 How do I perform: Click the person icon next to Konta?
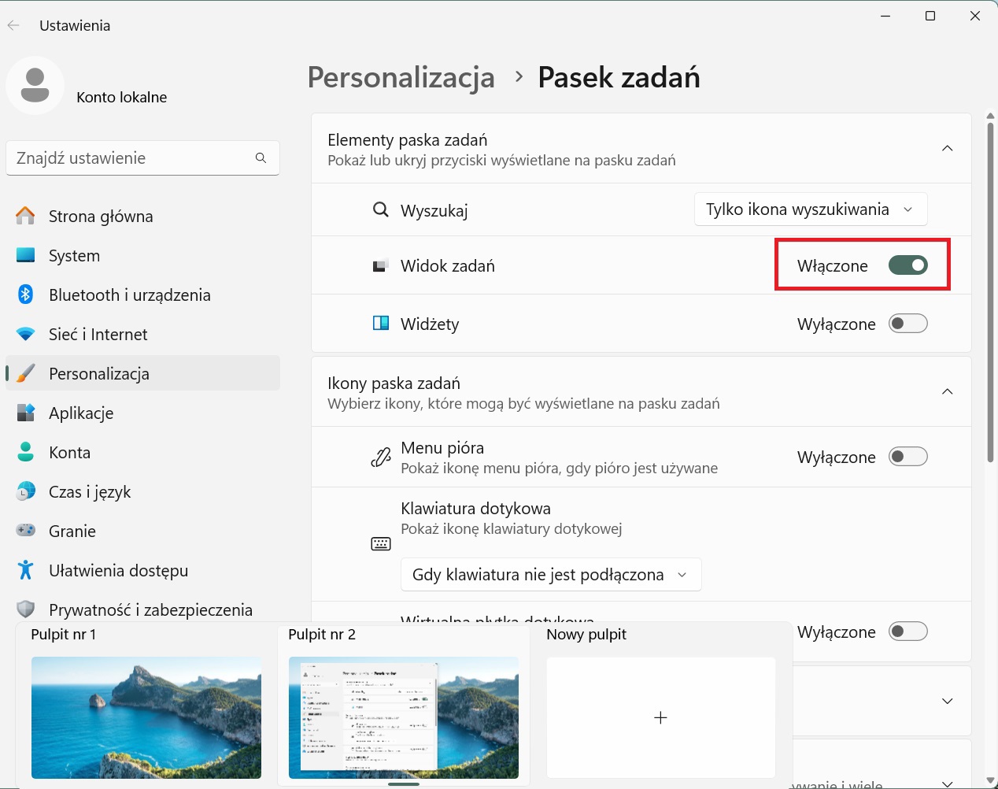pos(26,452)
